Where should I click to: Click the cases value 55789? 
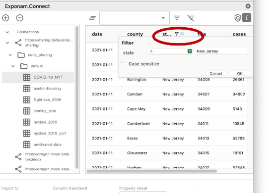coord(239,139)
